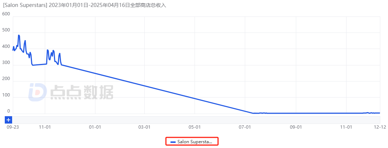
Task: Click the 600 y-axis value label
Action: pyautogui.click(x=6, y=14)
